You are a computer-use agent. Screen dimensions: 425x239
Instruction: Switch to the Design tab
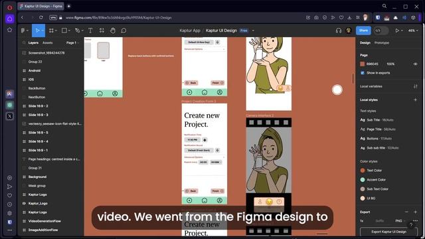[365, 42]
